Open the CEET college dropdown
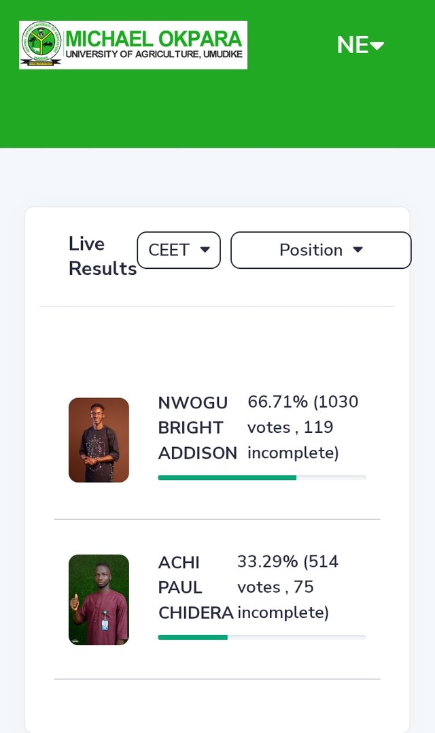Image resolution: width=435 pixels, height=733 pixels. 179,250
